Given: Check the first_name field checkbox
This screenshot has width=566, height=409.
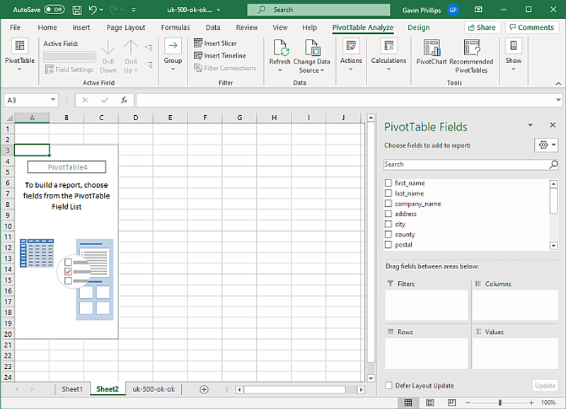Looking at the screenshot, I should point(388,183).
